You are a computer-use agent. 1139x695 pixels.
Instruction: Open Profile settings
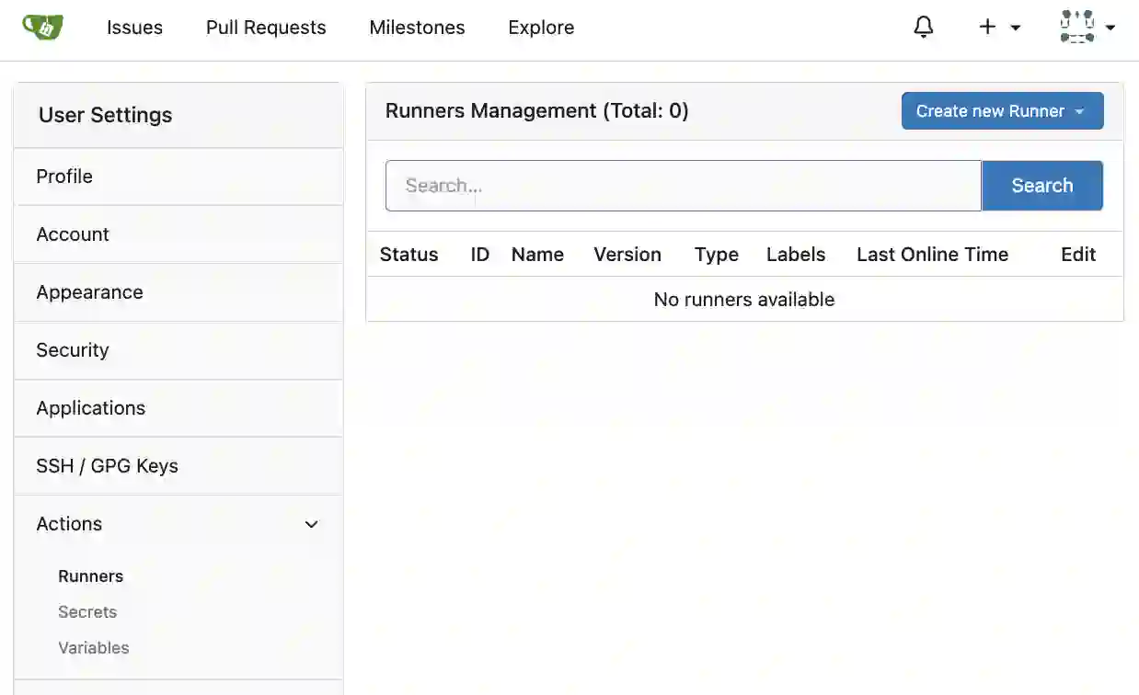(178, 177)
